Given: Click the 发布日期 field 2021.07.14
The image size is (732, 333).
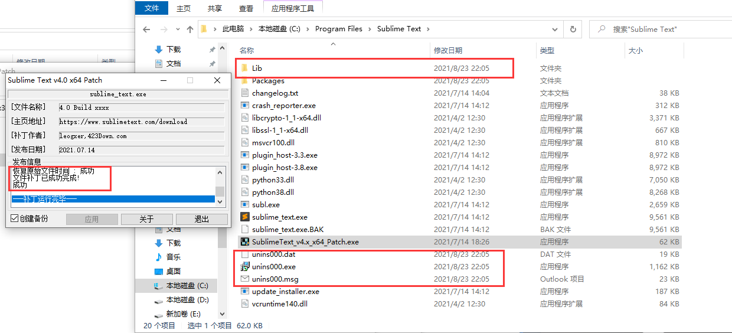Looking at the screenshot, I should [142, 150].
